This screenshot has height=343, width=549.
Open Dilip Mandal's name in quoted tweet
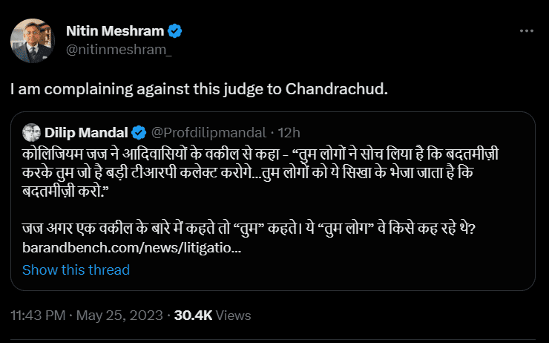coord(85,133)
